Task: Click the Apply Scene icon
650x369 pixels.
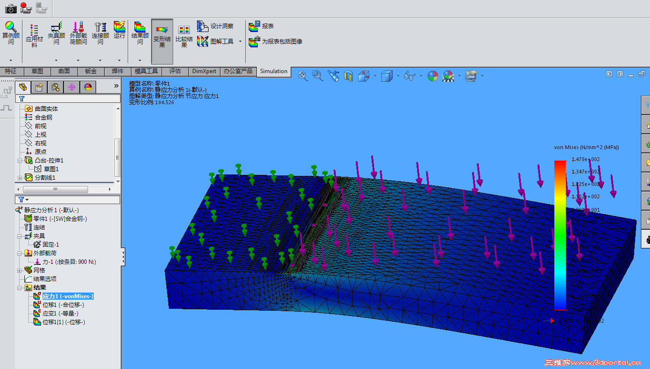Action: click(448, 76)
